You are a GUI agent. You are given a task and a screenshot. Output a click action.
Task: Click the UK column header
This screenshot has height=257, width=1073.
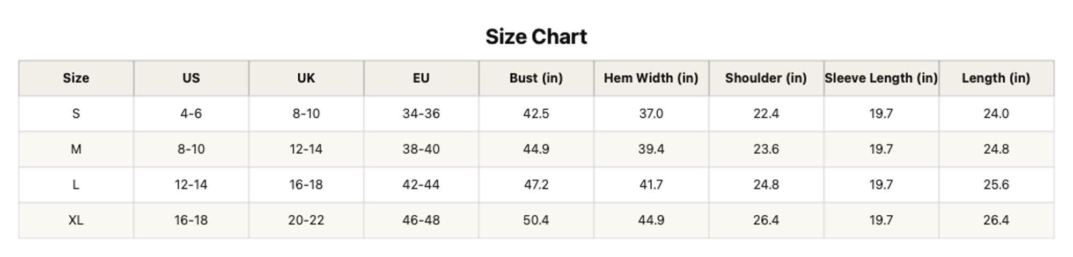(306, 78)
